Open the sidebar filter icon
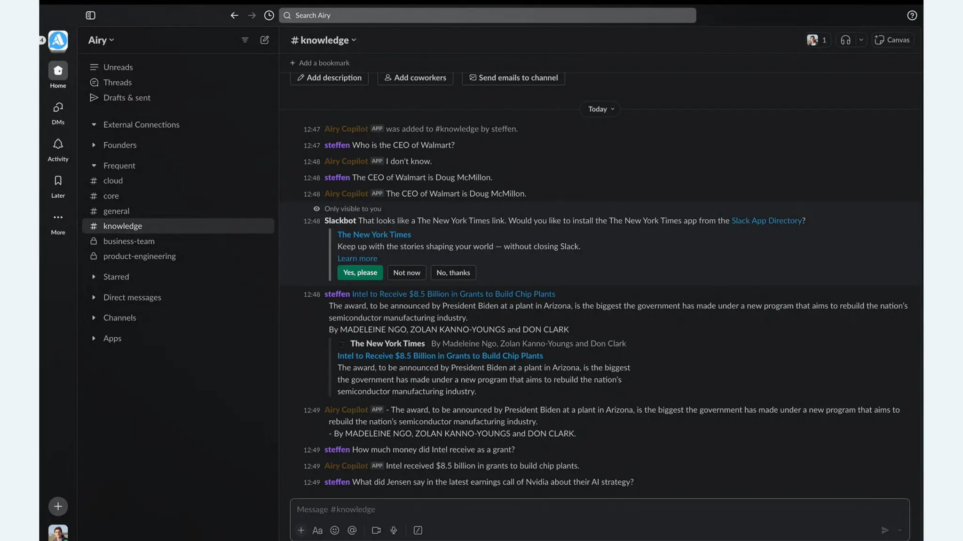Screen dimensions: 963x541 tap(245, 40)
